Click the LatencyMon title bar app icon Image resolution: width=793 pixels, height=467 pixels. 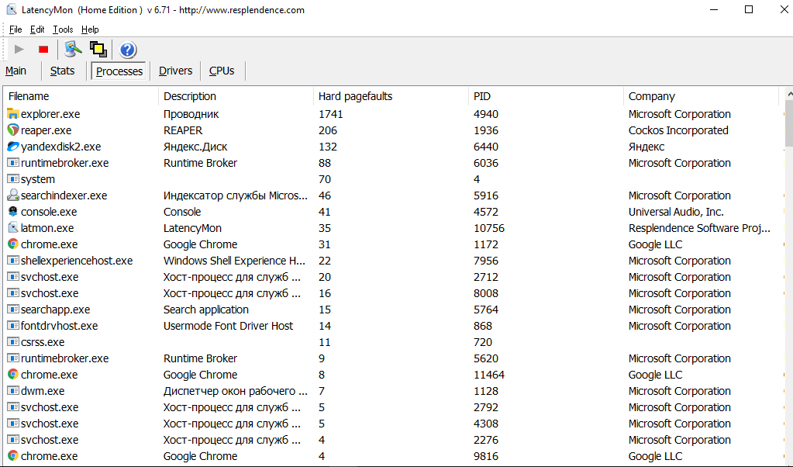pyautogui.click(x=11, y=9)
